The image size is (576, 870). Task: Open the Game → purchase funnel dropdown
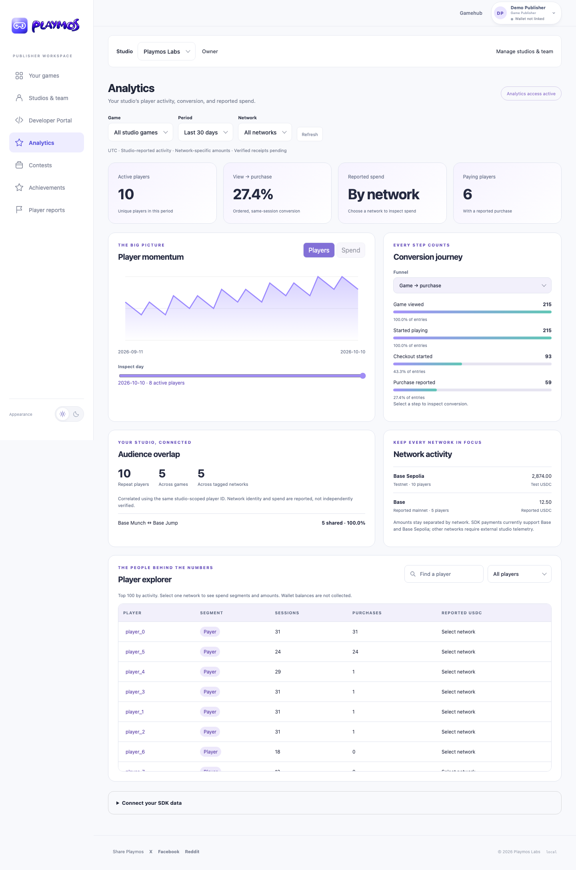click(472, 285)
